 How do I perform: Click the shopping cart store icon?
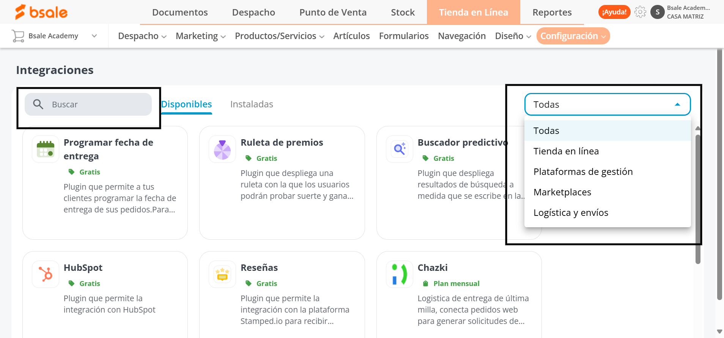coord(18,36)
